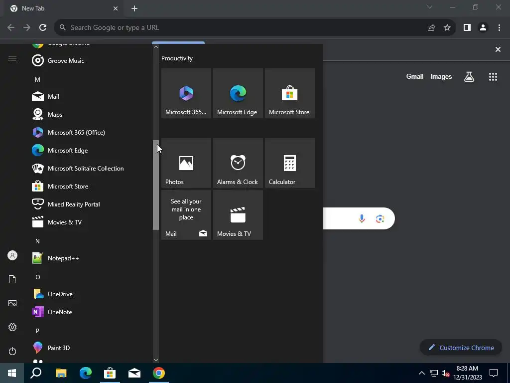Screen dimensions: 510x383
Task: Open the Chrome three-dot menu
Action: 499,28
